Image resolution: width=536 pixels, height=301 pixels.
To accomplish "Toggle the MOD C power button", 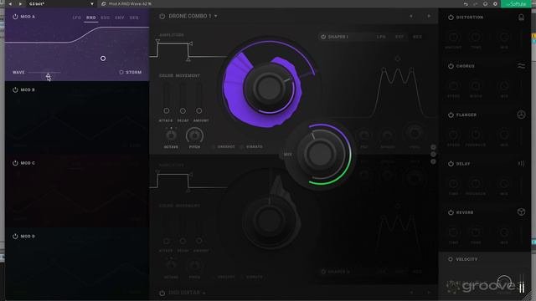I will (x=15, y=163).
